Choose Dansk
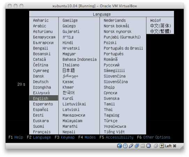Image resolution: width=189 pixels, height=157 pixels. point(39,76)
